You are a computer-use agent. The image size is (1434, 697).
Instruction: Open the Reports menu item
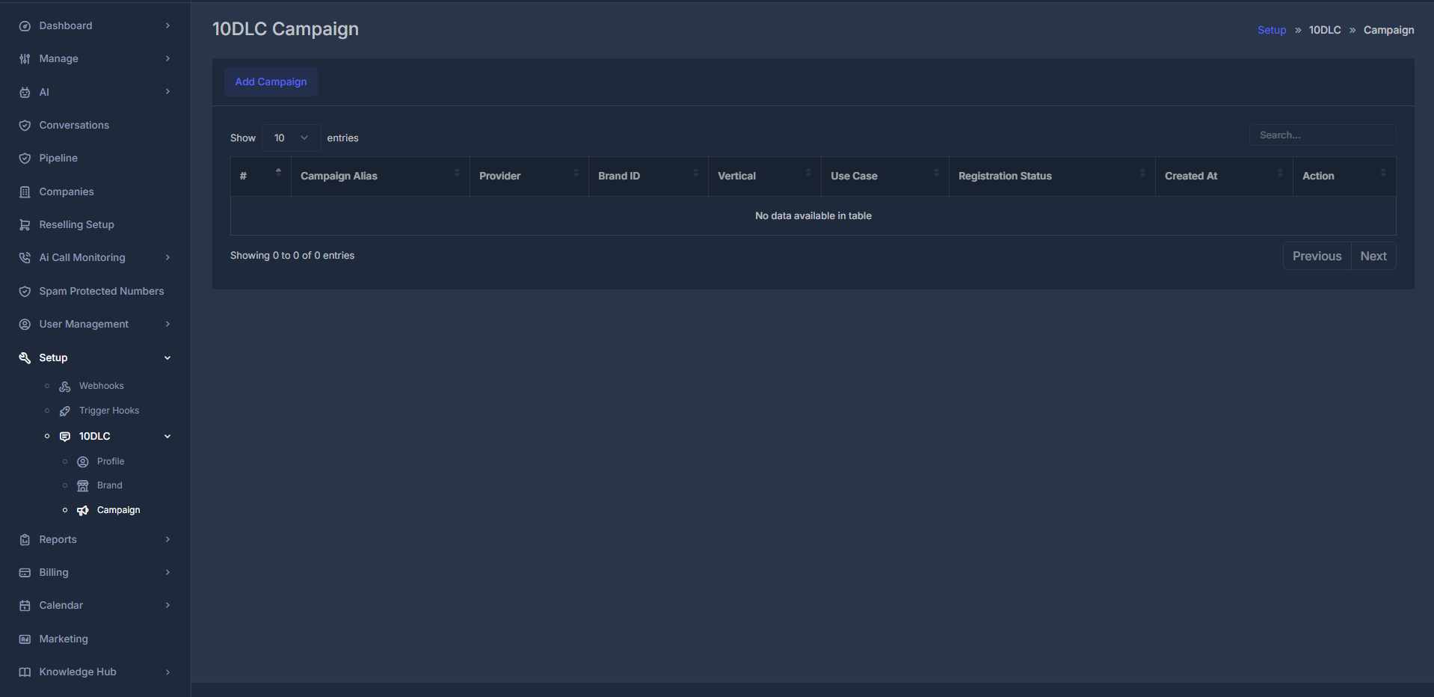(x=58, y=539)
